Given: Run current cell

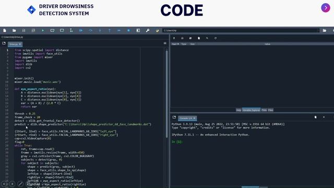Looking at the screenshot, I should coord(52,30).
